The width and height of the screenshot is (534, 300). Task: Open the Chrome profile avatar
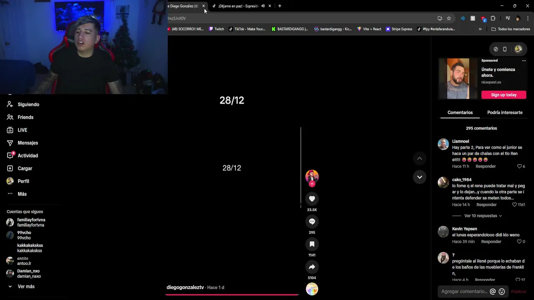[518, 18]
